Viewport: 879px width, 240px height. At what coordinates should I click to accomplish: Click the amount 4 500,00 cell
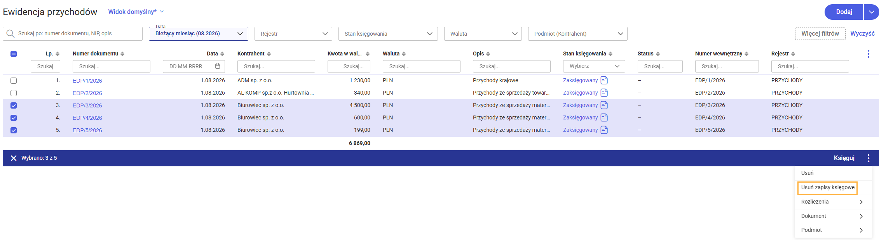pos(360,105)
